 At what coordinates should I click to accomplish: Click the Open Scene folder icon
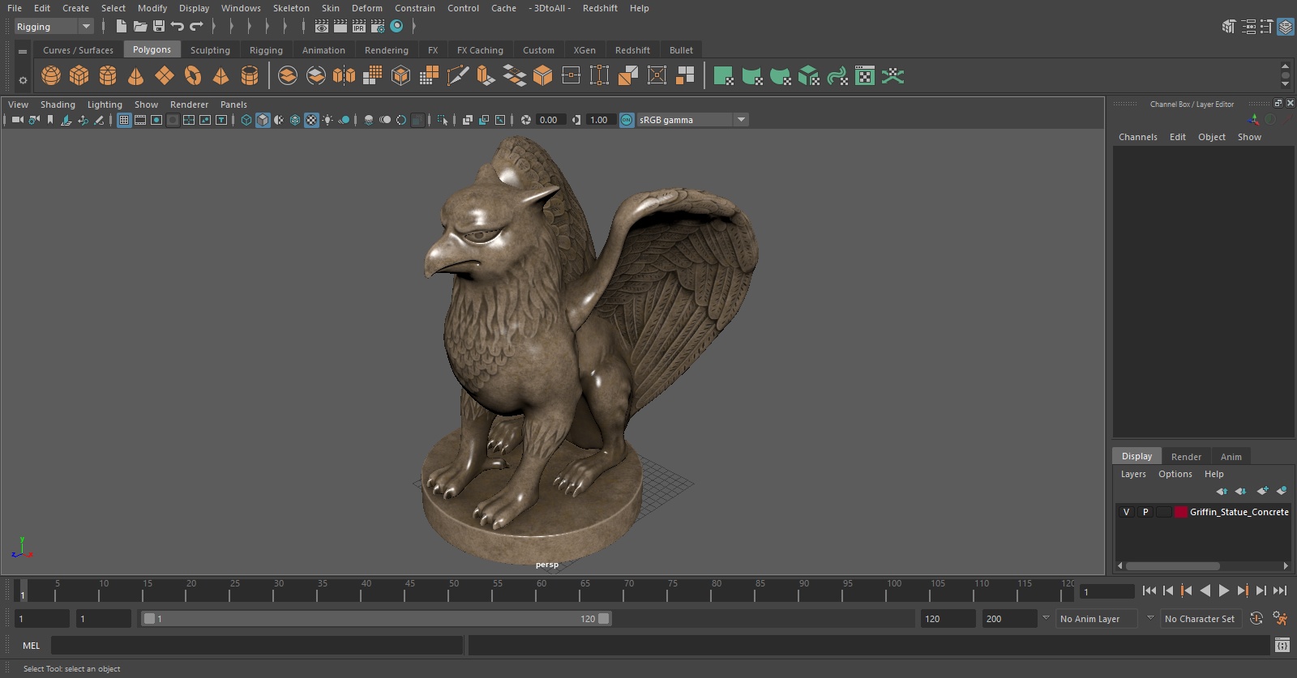[x=140, y=27]
